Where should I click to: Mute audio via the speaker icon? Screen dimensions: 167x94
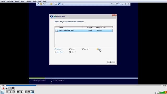(156, 93)
